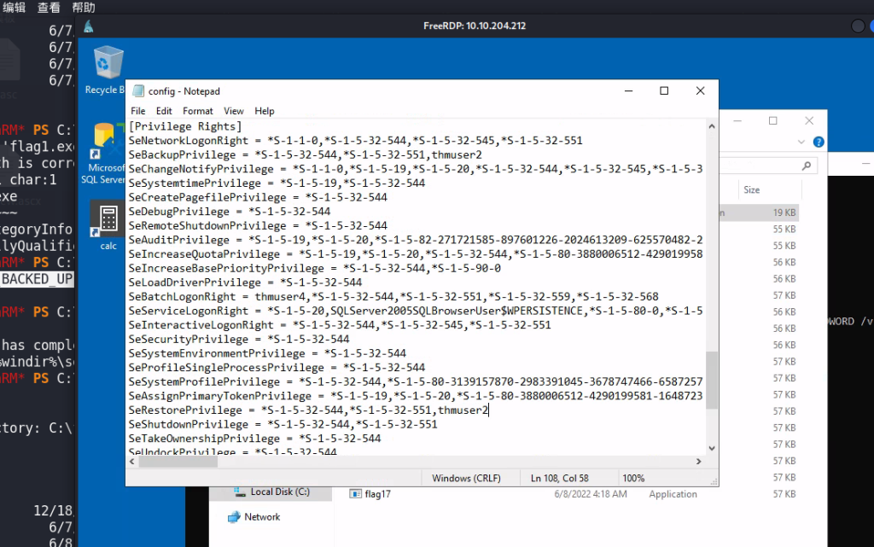Click the SeTakeOwnershipPrivilege line
874x547 pixels.
click(254, 439)
